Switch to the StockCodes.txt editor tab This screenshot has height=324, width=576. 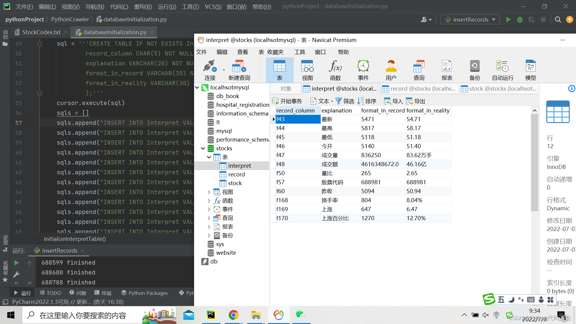tap(41, 32)
